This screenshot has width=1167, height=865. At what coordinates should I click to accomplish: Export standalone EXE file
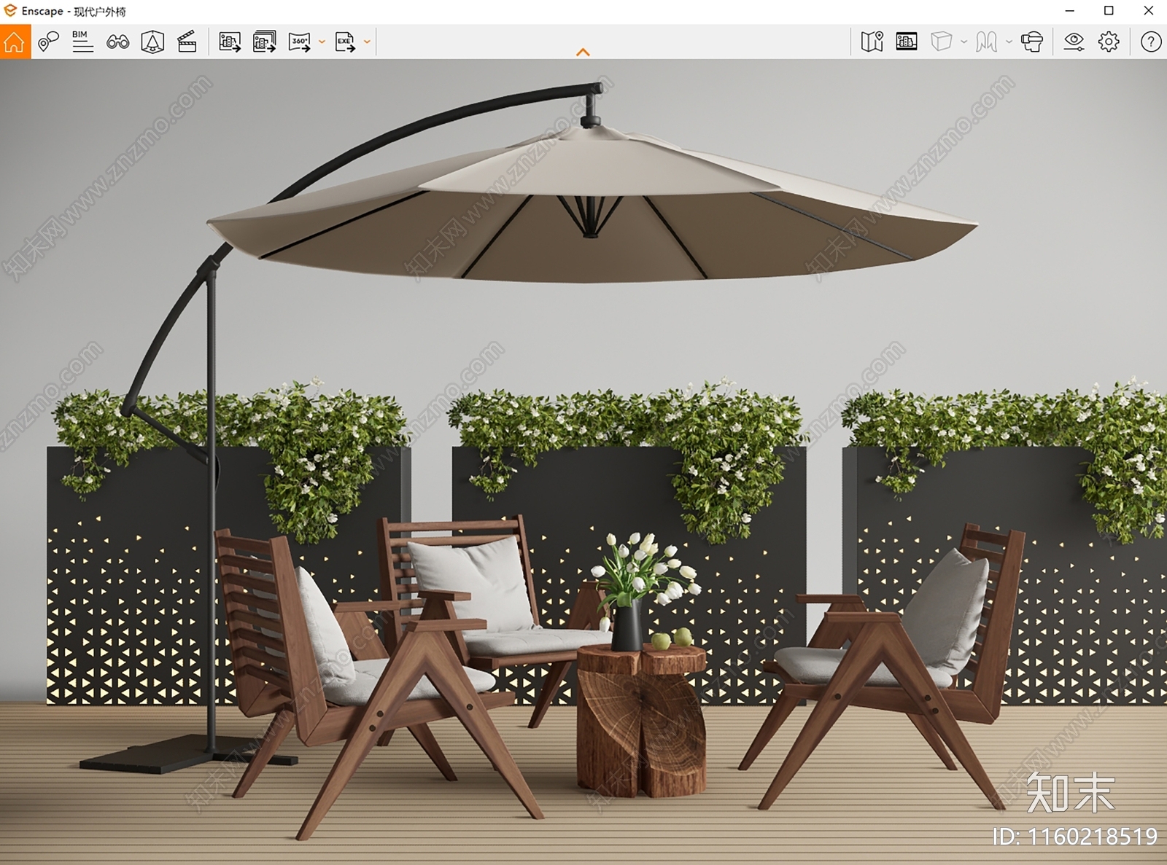tap(345, 42)
